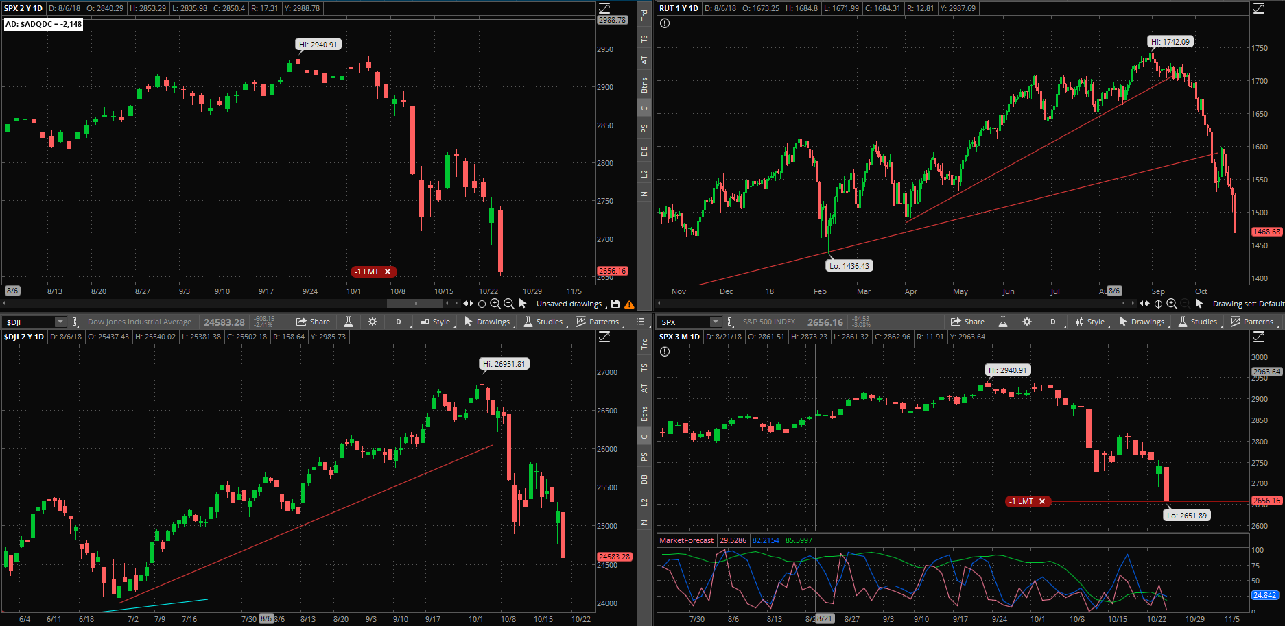Open Patterns menu in $DJI toolbar
Image resolution: width=1285 pixels, height=626 pixels.
598,322
